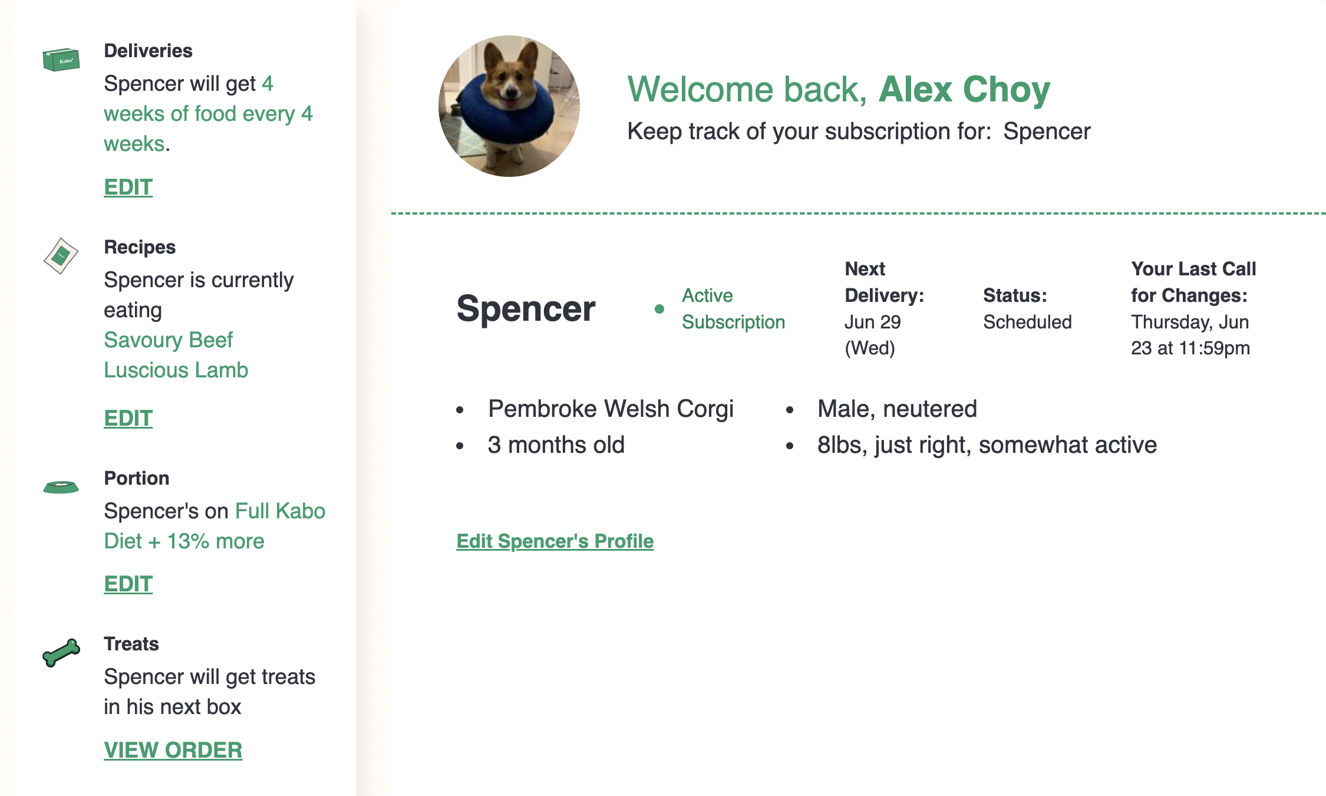The width and height of the screenshot is (1326, 796).
Task: Click the Savoury Beef recipe text
Action: click(168, 340)
